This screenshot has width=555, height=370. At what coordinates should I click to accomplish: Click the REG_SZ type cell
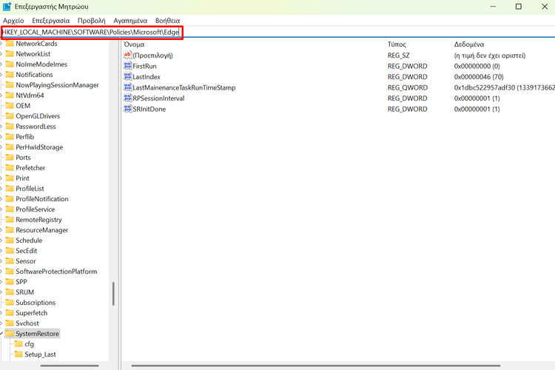(x=398, y=55)
